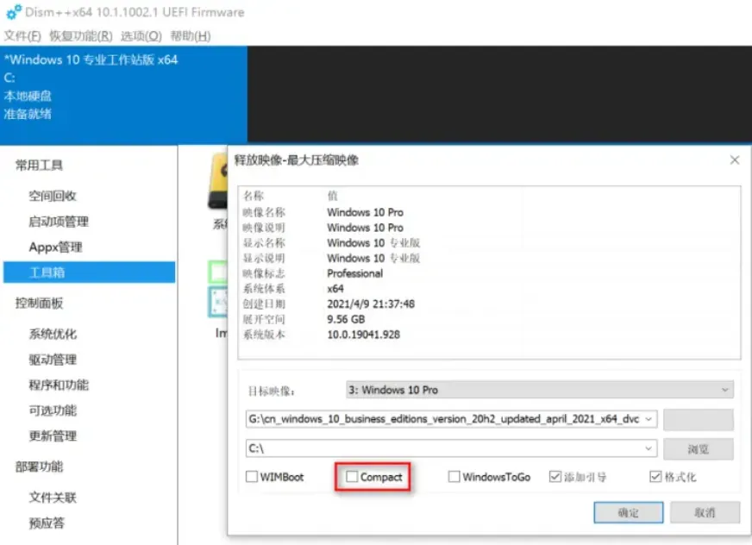Click the Dism++ gear icon in title bar
This screenshot has height=545, width=752.
pyautogui.click(x=13, y=12)
